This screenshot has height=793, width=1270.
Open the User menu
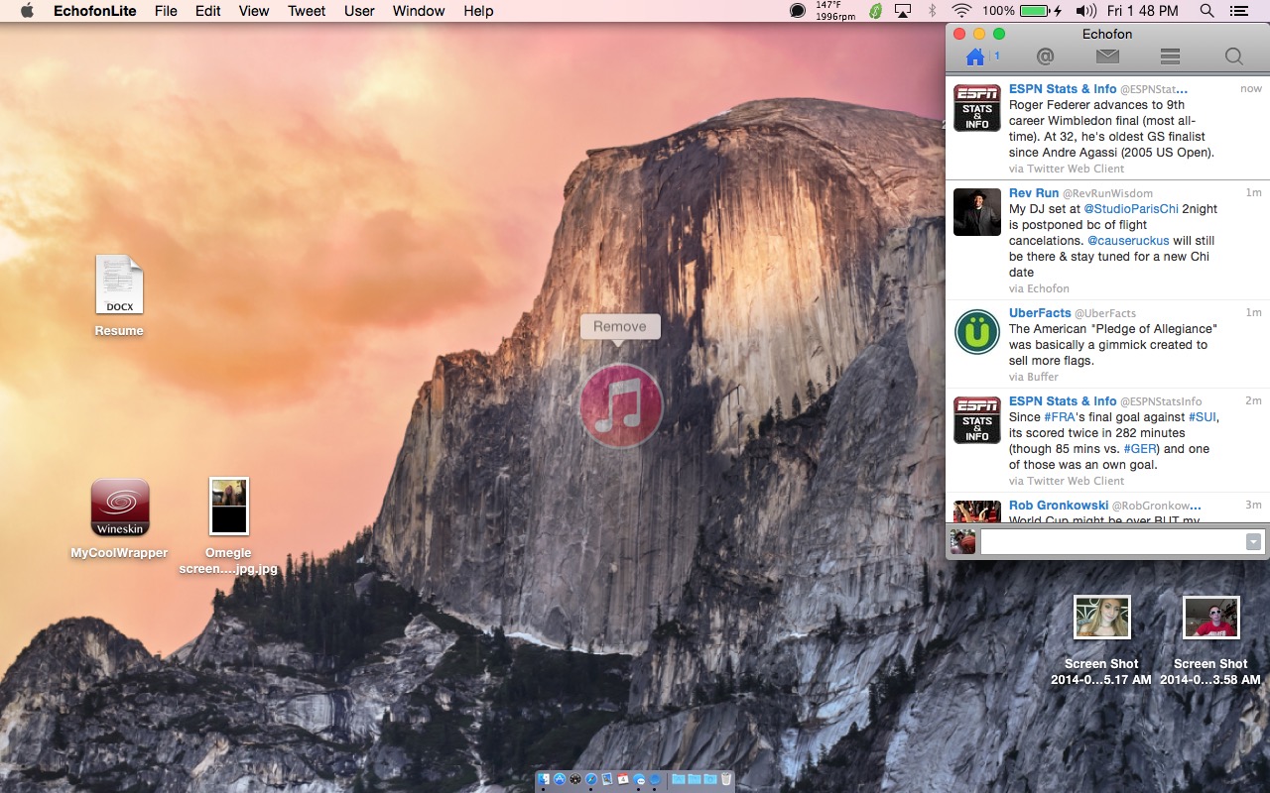click(x=359, y=11)
